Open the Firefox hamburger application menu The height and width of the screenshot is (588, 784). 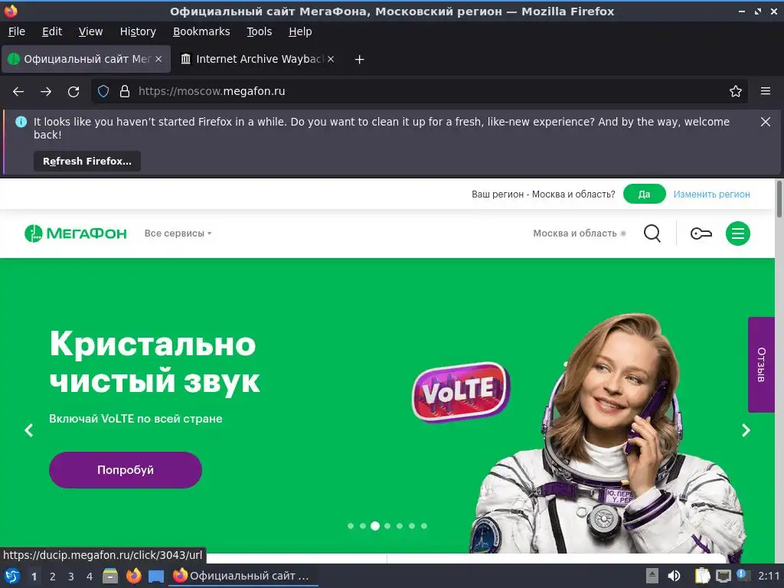pyautogui.click(x=766, y=91)
